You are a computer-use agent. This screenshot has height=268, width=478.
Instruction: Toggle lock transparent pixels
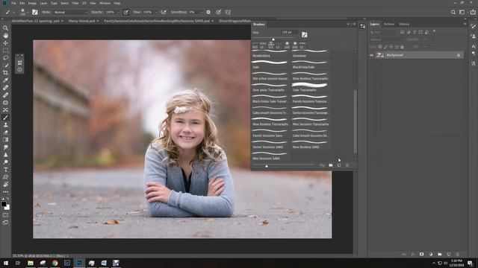(x=380, y=47)
